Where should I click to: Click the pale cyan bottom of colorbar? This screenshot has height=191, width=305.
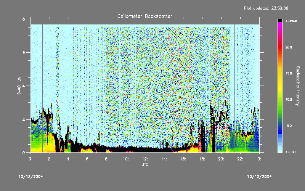280,150
